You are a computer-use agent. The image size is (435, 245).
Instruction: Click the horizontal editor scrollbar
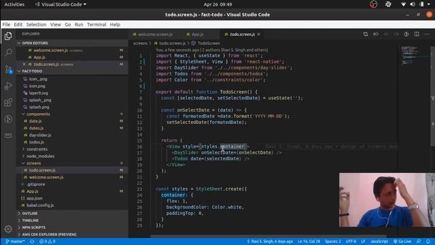[268, 236]
